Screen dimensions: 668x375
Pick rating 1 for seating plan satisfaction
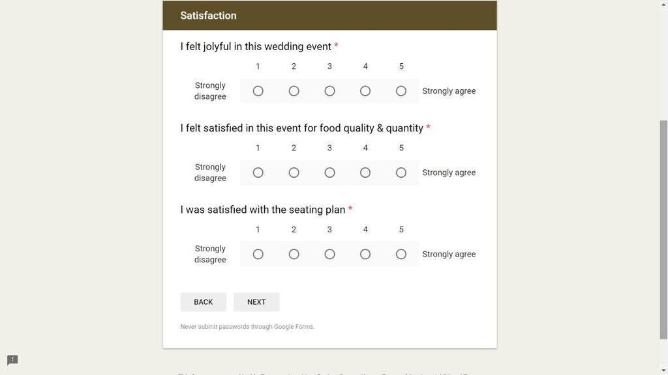coord(258,255)
